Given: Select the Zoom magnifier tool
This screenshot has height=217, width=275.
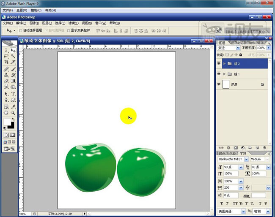Looking at the screenshot, I should [13, 113].
